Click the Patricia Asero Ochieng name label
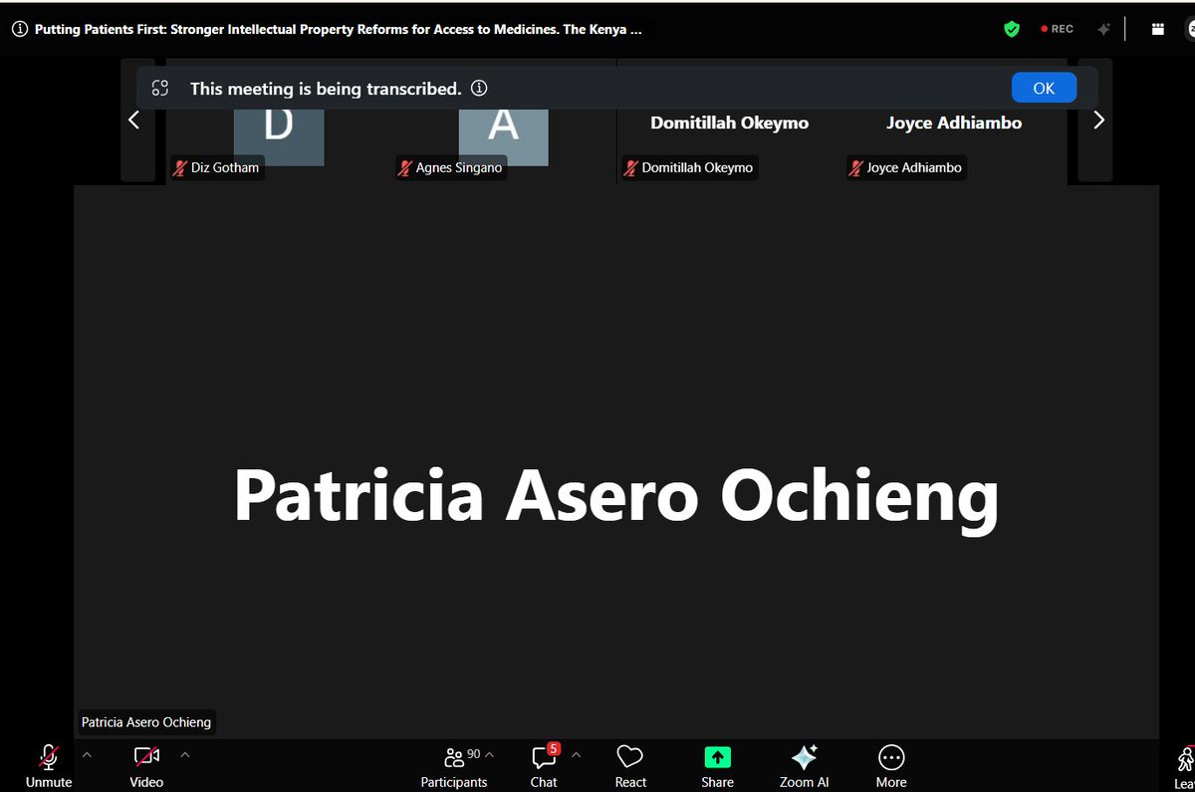This screenshot has width=1195, height=792. tap(146, 722)
